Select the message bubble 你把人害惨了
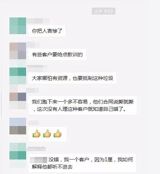Screen dimensions: 160x174 click(x=47, y=31)
